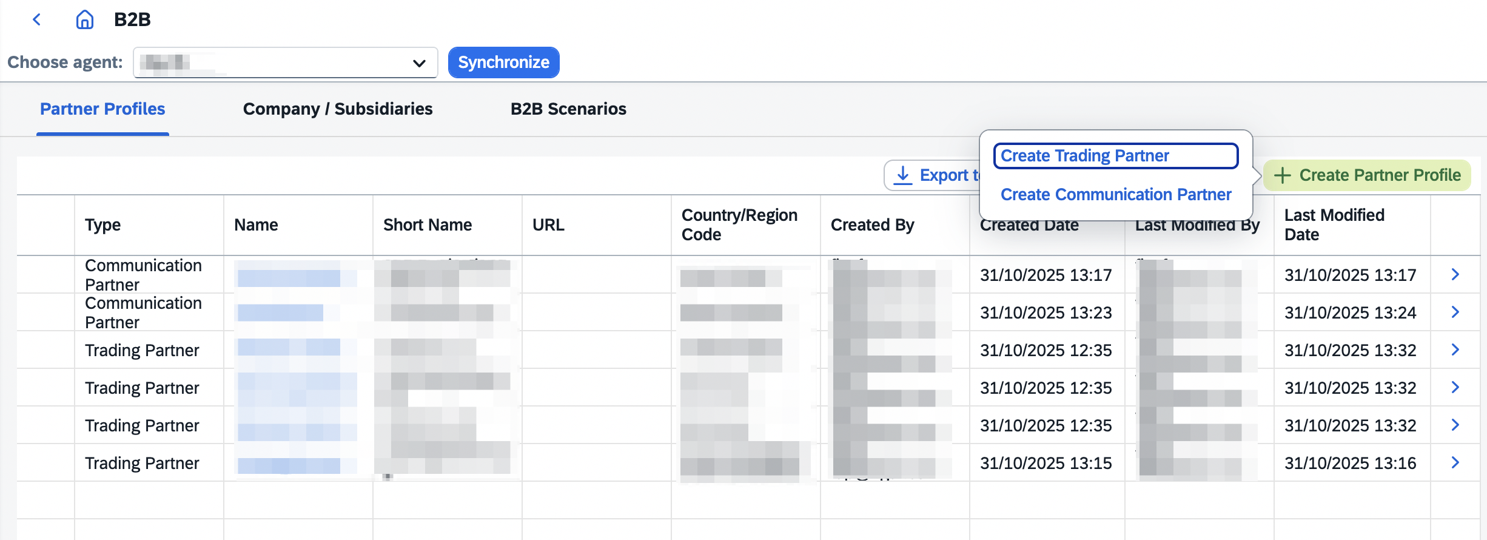Viewport: 1487px width, 540px height.
Task: Expand the Choose agent dropdown arrow
Action: pyautogui.click(x=419, y=63)
